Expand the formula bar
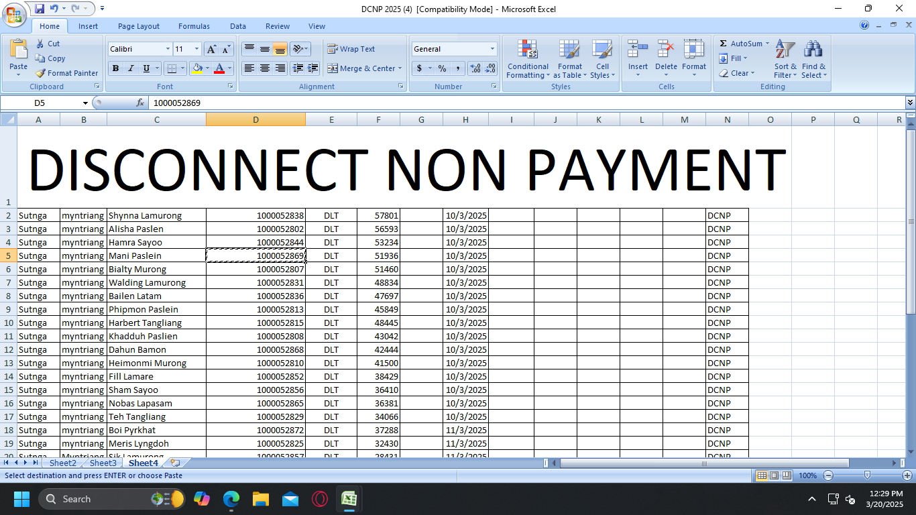 point(910,103)
